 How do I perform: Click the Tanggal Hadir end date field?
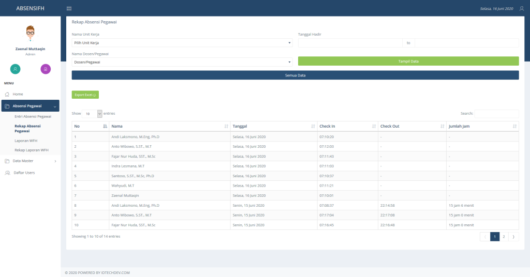pyautogui.click(x=467, y=43)
